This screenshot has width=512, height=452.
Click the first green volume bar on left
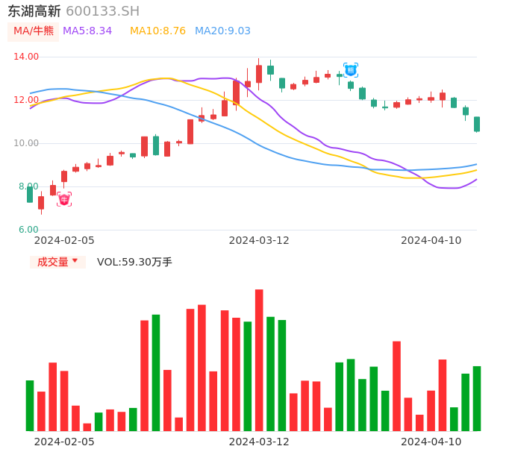coord(30,406)
